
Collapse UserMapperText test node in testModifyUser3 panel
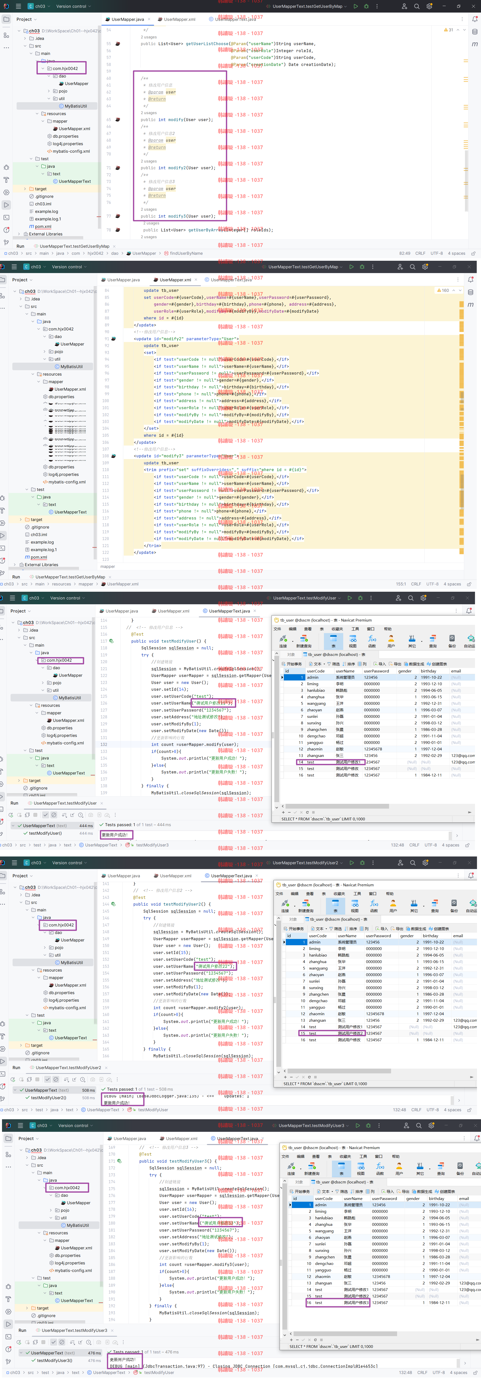click(x=20, y=1353)
